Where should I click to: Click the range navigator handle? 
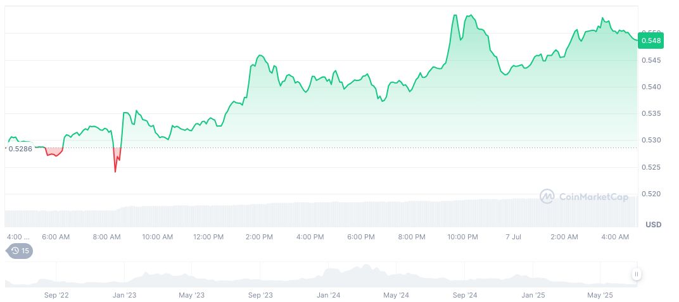tap(636, 274)
